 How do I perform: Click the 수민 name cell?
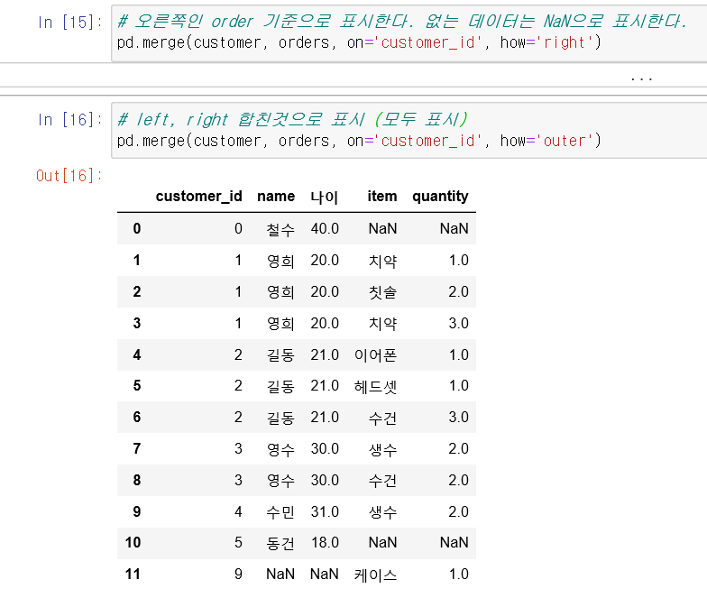(x=280, y=512)
